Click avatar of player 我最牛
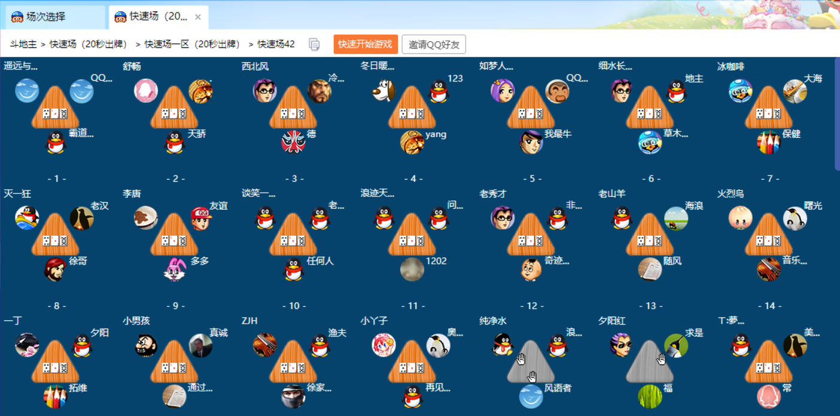 click(x=531, y=142)
